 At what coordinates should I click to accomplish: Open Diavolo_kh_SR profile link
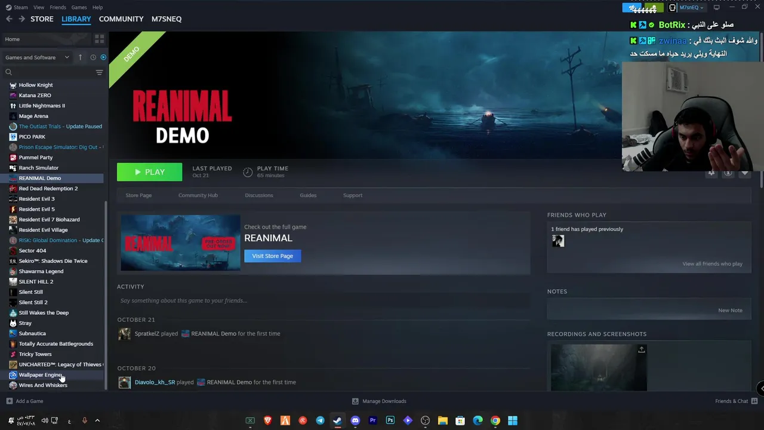(155, 382)
